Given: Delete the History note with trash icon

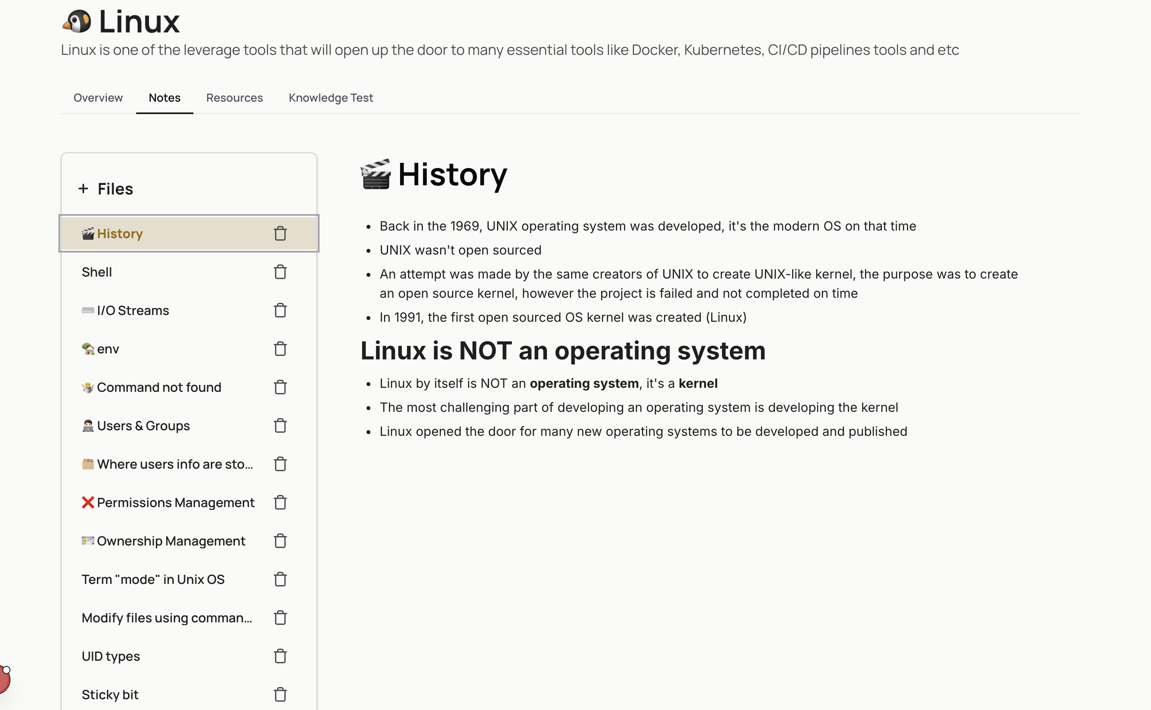Looking at the screenshot, I should pos(280,233).
